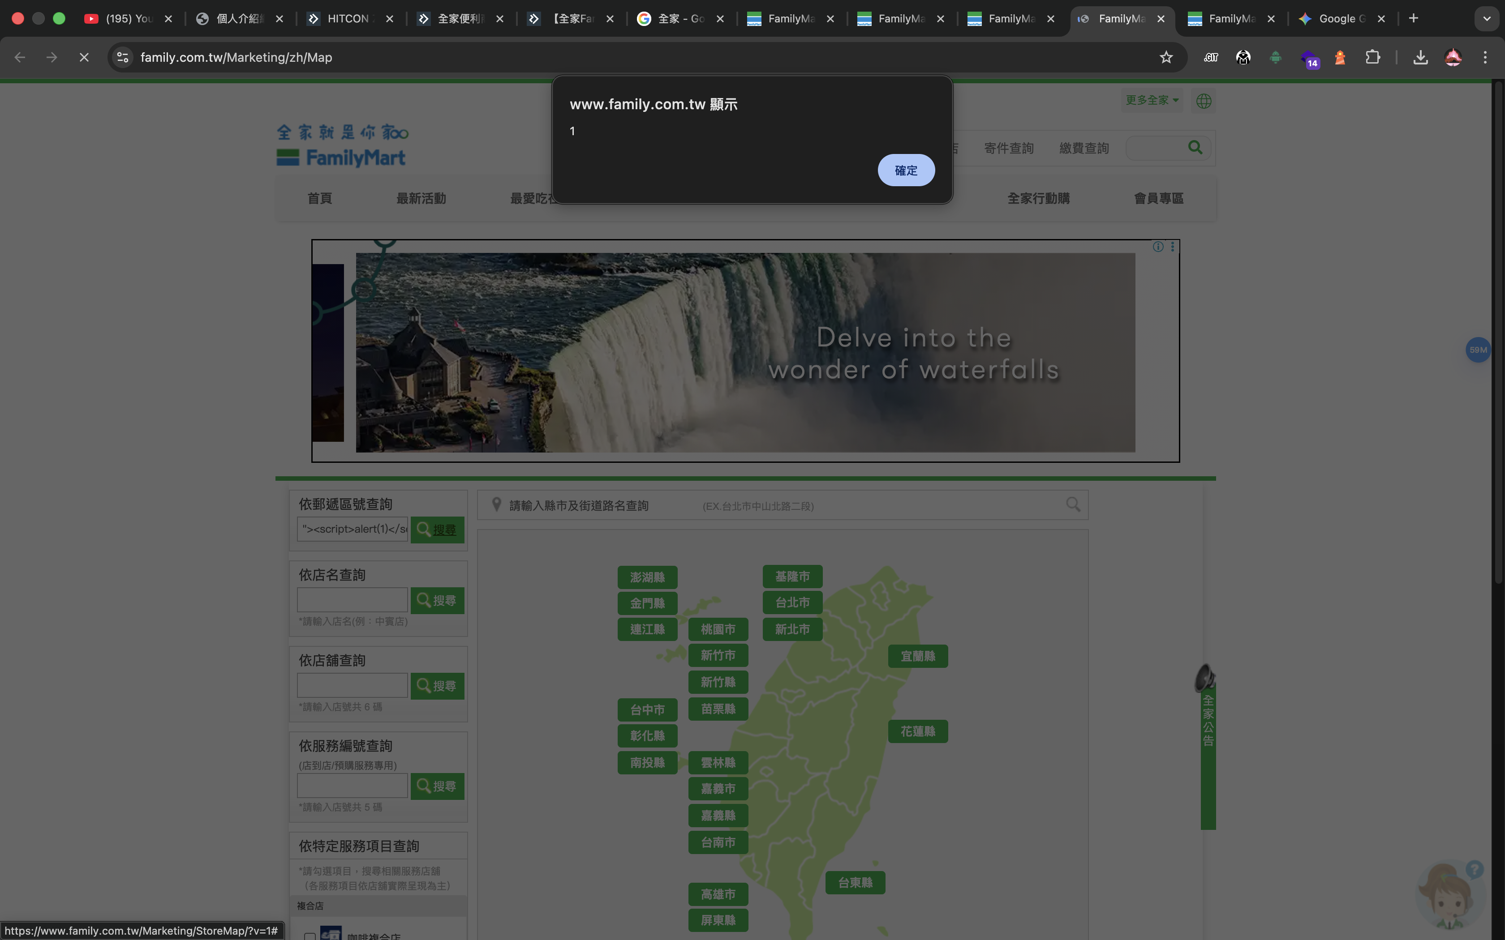Focus the address search field 請輸入縣市及街道路名查詢
Viewport: 1505px width, 940px height.
tap(783, 505)
